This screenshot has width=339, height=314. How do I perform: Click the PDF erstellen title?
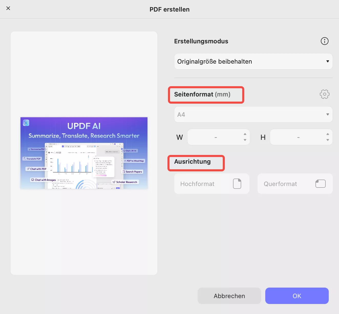point(169,9)
